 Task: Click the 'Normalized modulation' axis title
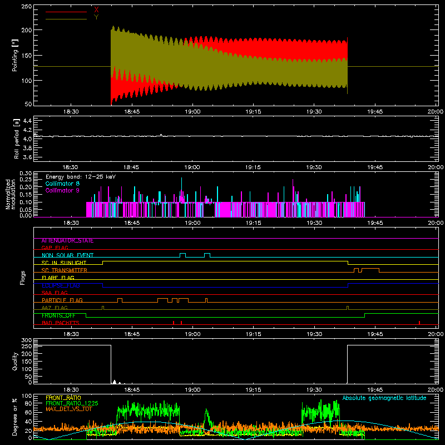tap(11, 194)
